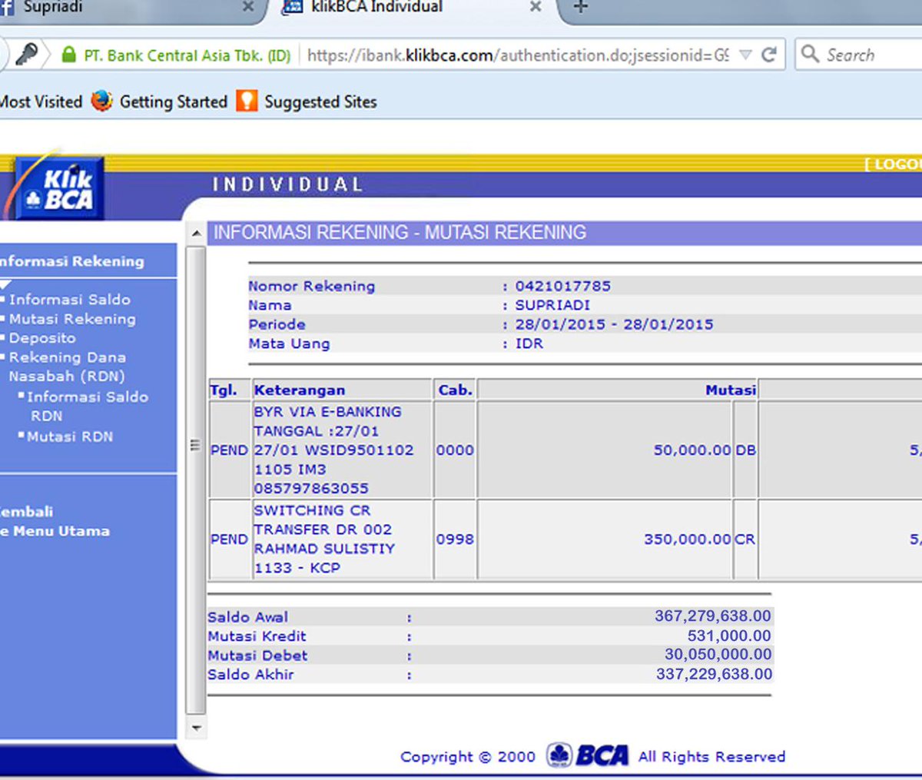This screenshot has width=922, height=780.
Task: Click branch code 0000
Action: tap(455, 450)
